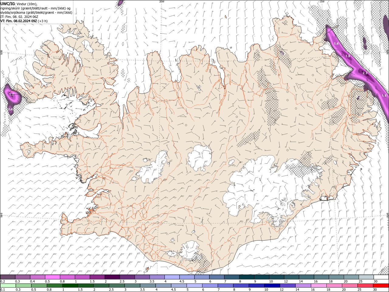The width and height of the screenshot is (389, 292).
Task: Click the bold UWC/IG title text
Action: pyautogui.click(x=7, y=4)
